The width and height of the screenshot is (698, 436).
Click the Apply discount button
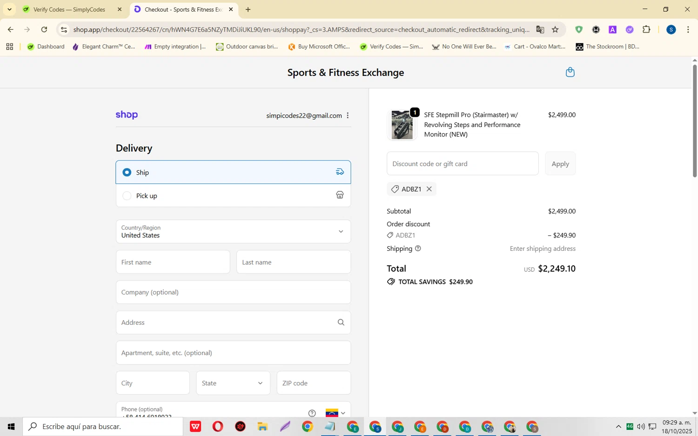pyautogui.click(x=560, y=164)
